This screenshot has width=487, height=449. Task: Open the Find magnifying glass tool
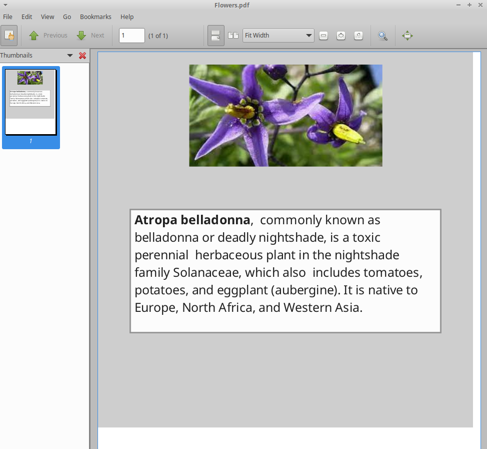click(382, 36)
